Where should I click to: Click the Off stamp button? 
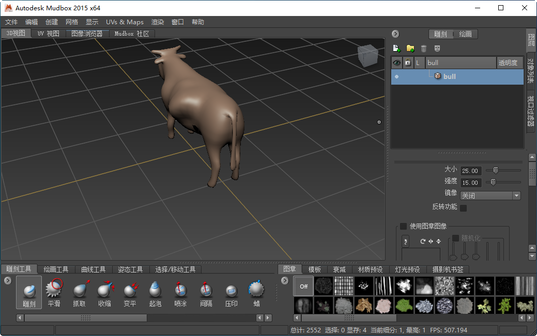[x=304, y=286]
